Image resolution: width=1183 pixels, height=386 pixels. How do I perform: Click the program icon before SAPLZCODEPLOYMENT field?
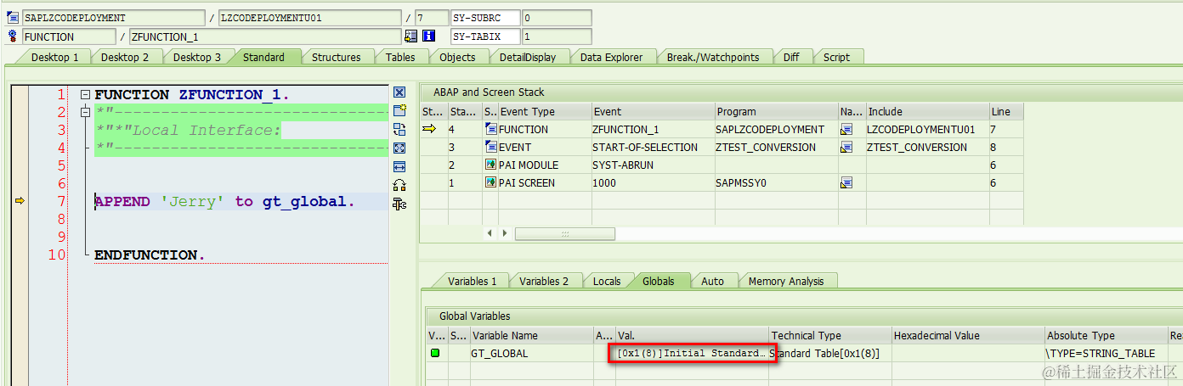click(x=13, y=18)
